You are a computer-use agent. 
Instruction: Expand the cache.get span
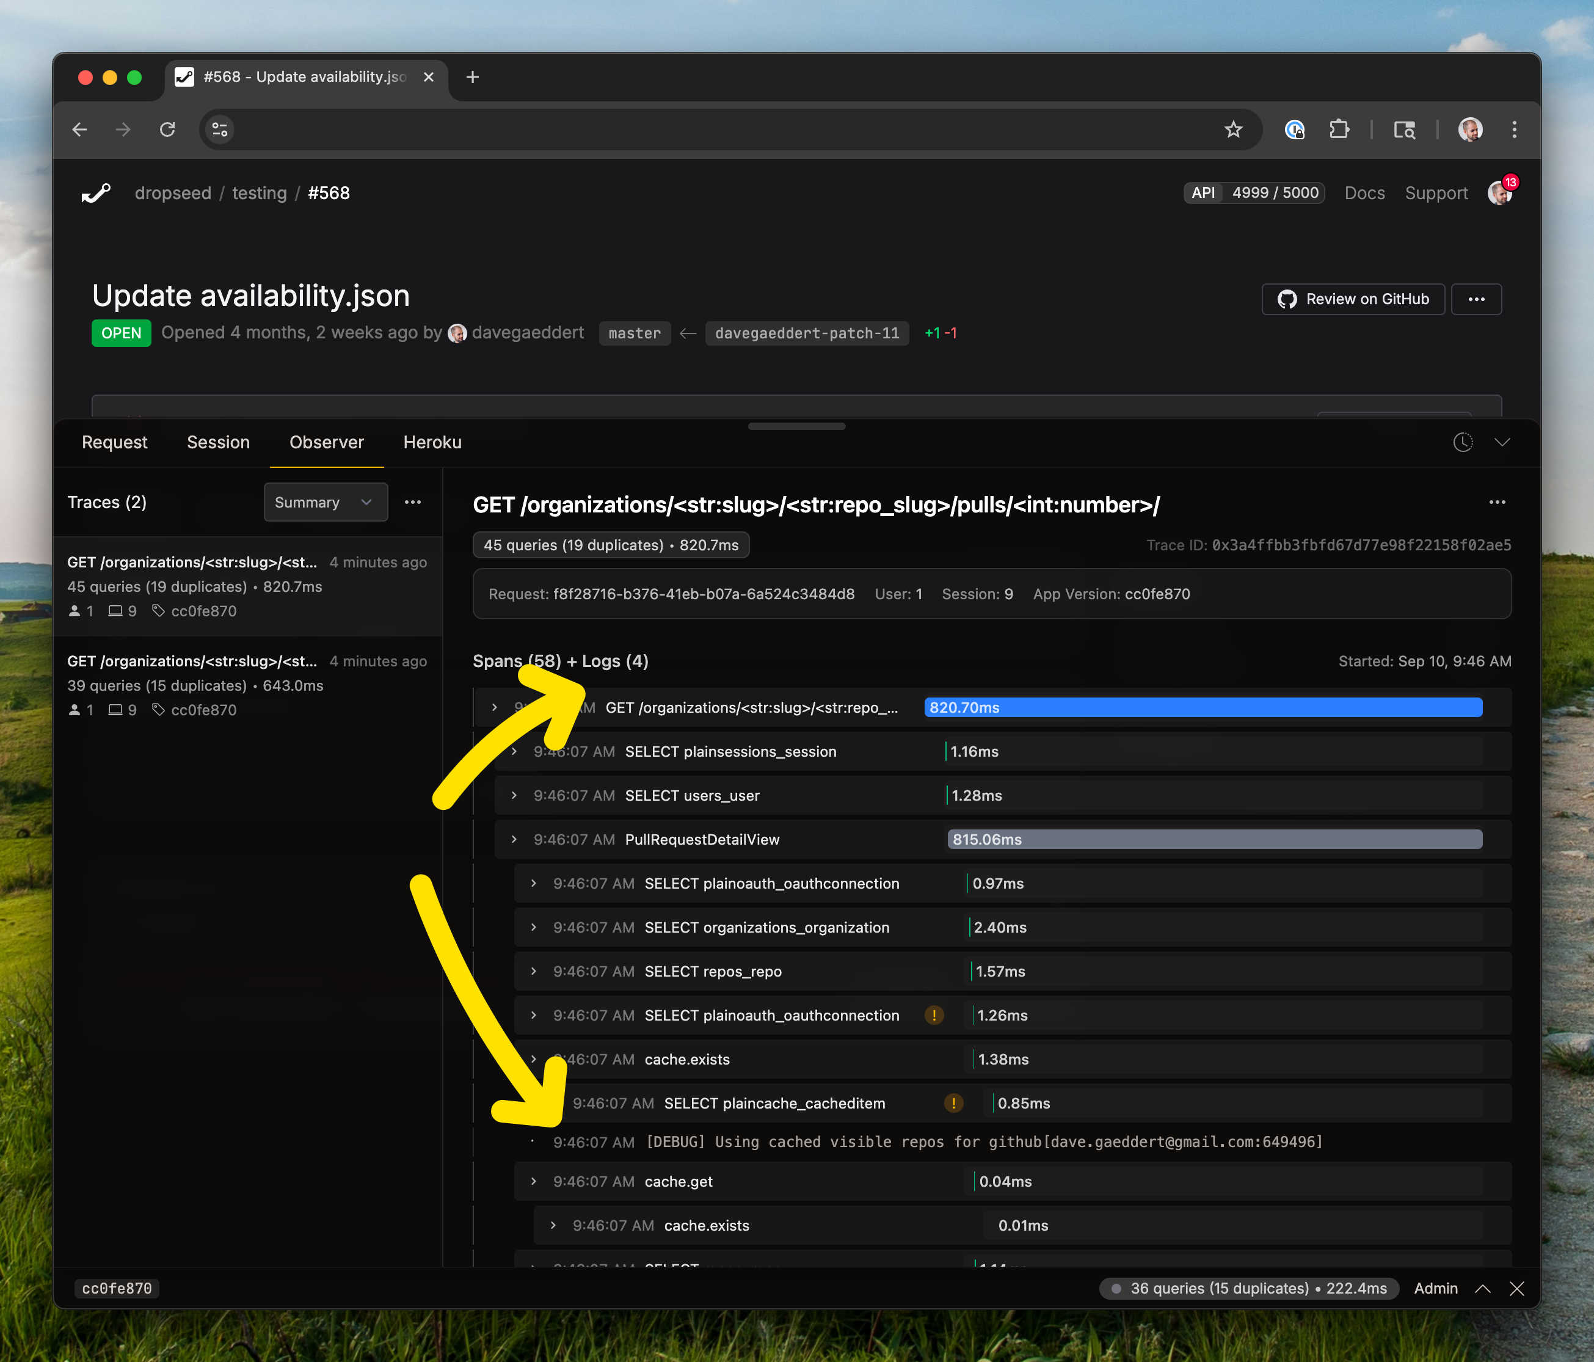pyautogui.click(x=533, y=1181)
